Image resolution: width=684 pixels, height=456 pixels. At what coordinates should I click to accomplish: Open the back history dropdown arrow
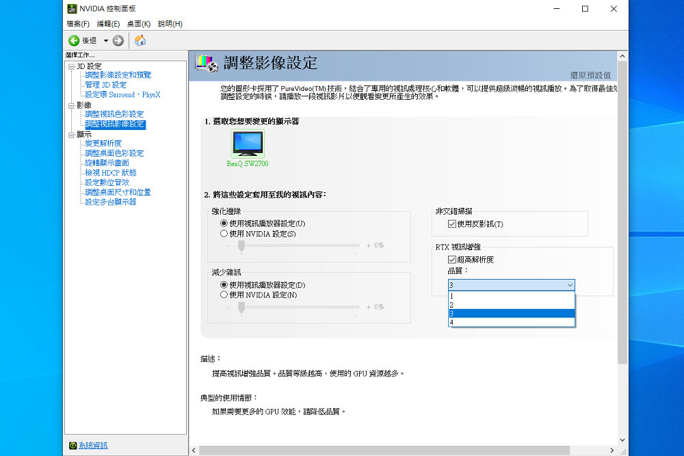click(x=105, y=40)
